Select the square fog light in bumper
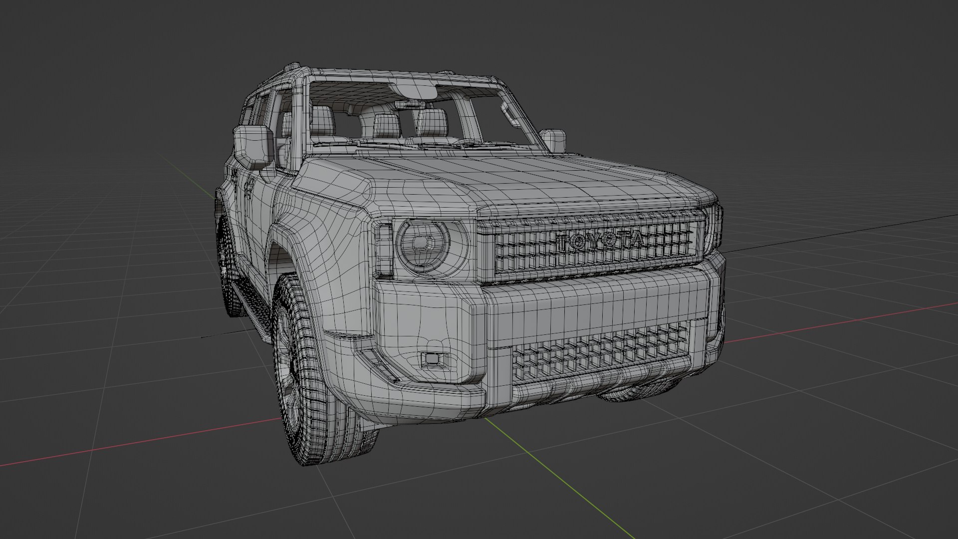 (x=433, y=359)
